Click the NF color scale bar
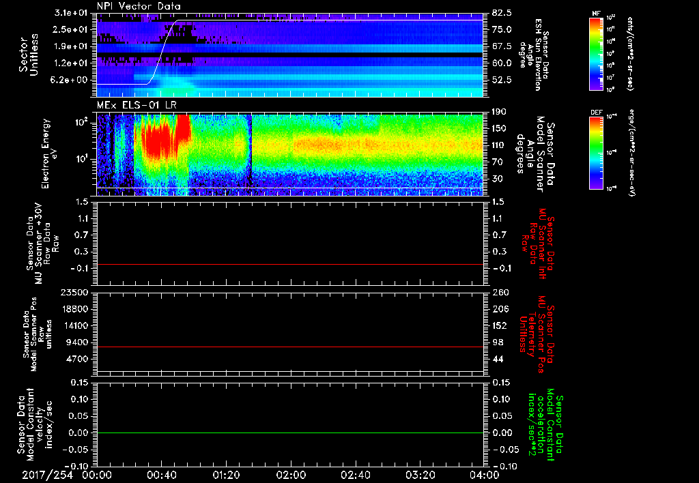699x483 pixels. [x=596, y=54]
